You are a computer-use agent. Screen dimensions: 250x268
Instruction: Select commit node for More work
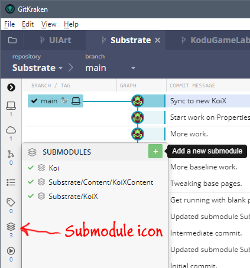click(138, 134)
